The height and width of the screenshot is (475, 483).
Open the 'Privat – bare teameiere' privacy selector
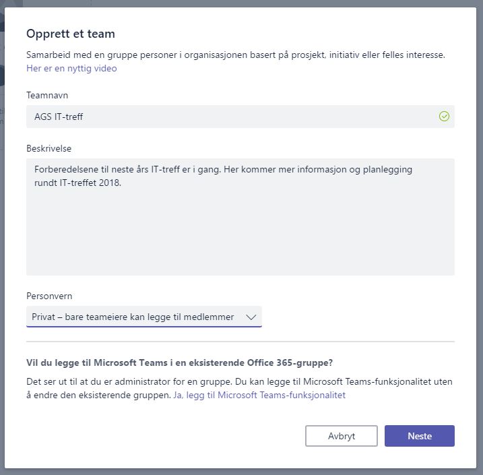144,317
